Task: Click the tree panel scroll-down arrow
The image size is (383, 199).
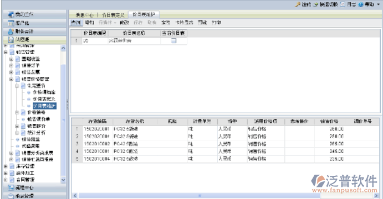Action: point(63,180)
